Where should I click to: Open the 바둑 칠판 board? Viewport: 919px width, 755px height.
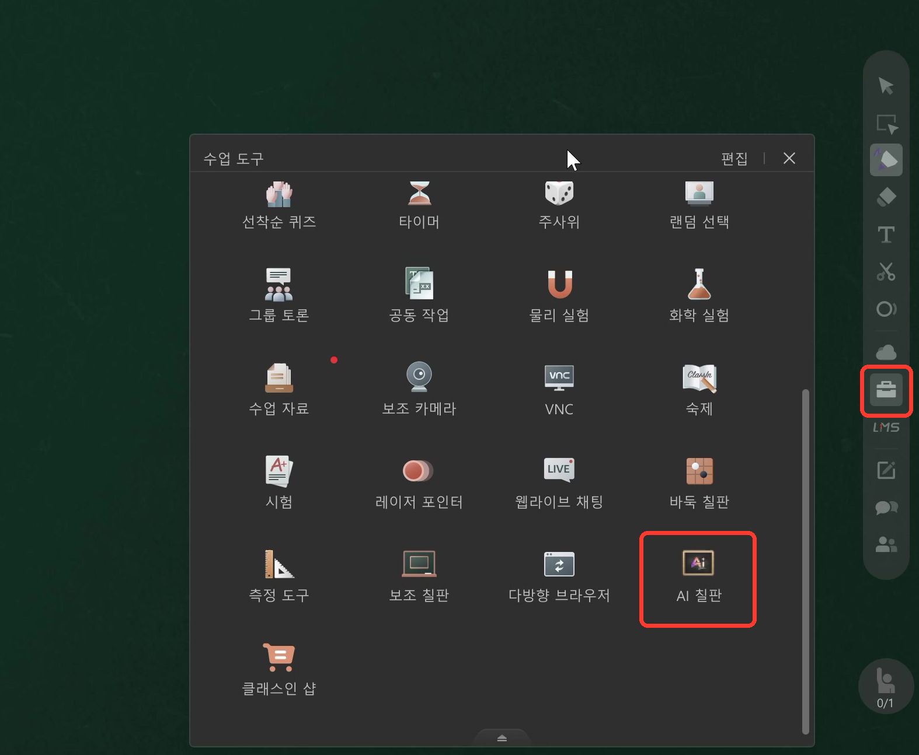tap(699, 483)
